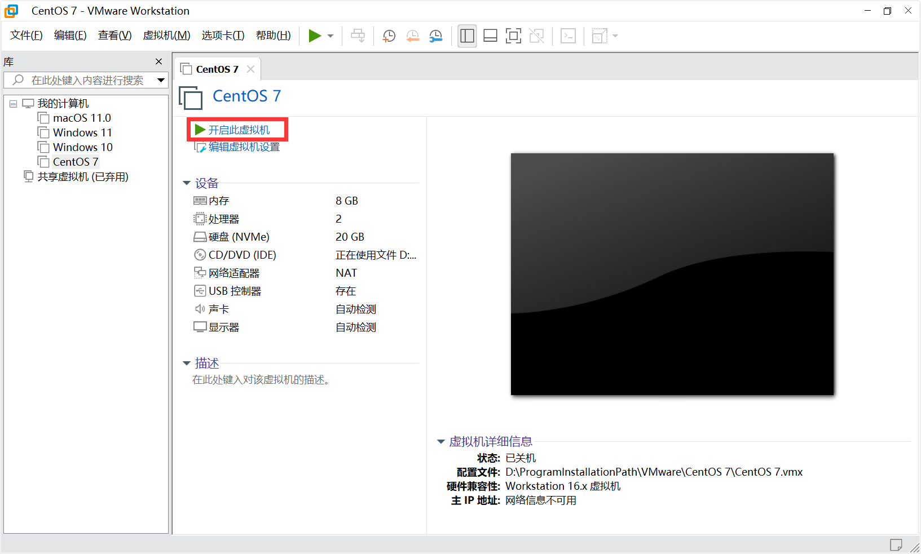921x554 pixels.
Task: Collapse the 设备 (Devices) section
Action: pos(186,183)
